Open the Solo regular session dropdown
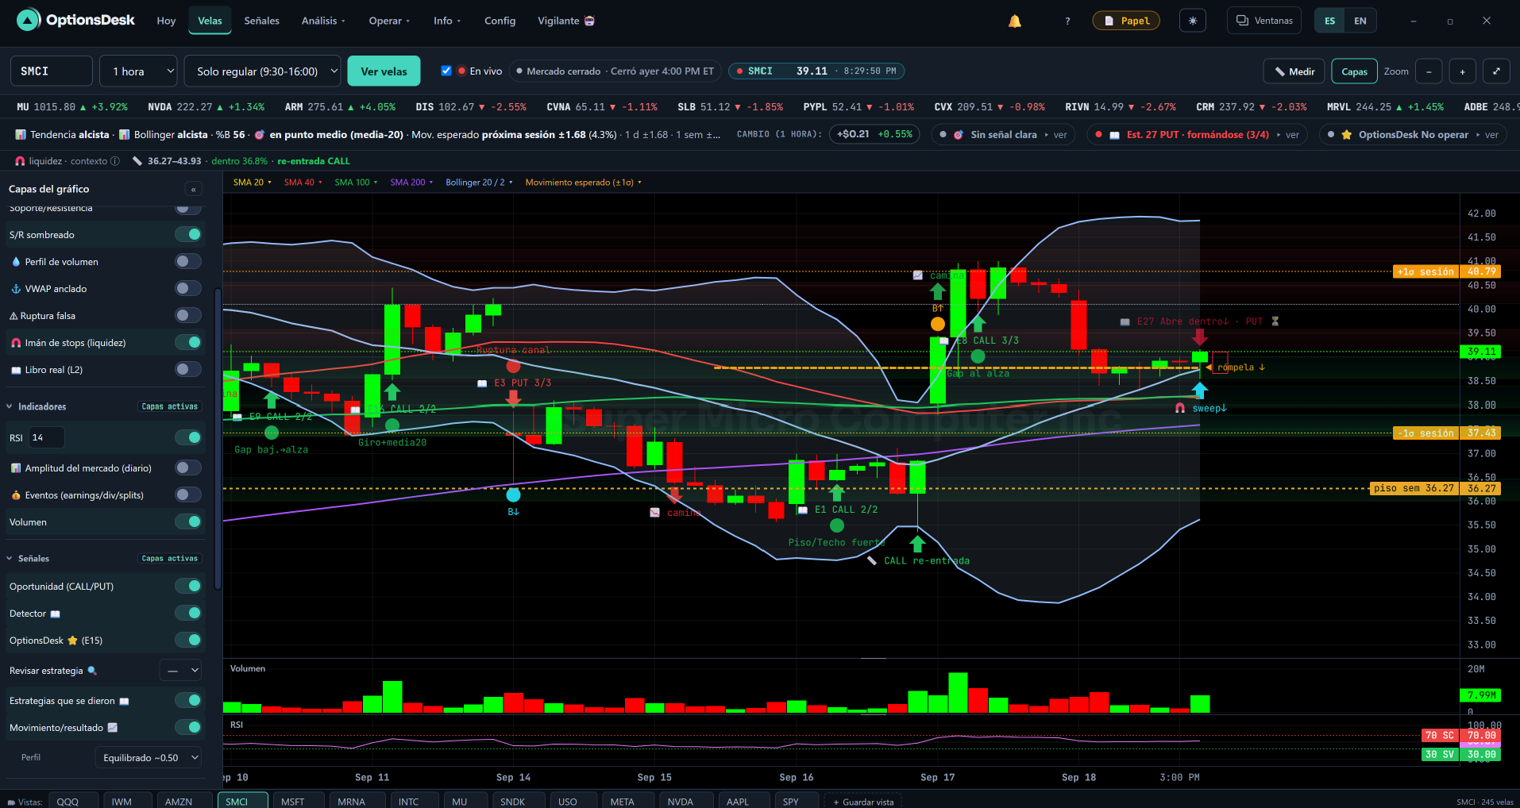This screenshot has width=1520, height=808. point(262,71)
